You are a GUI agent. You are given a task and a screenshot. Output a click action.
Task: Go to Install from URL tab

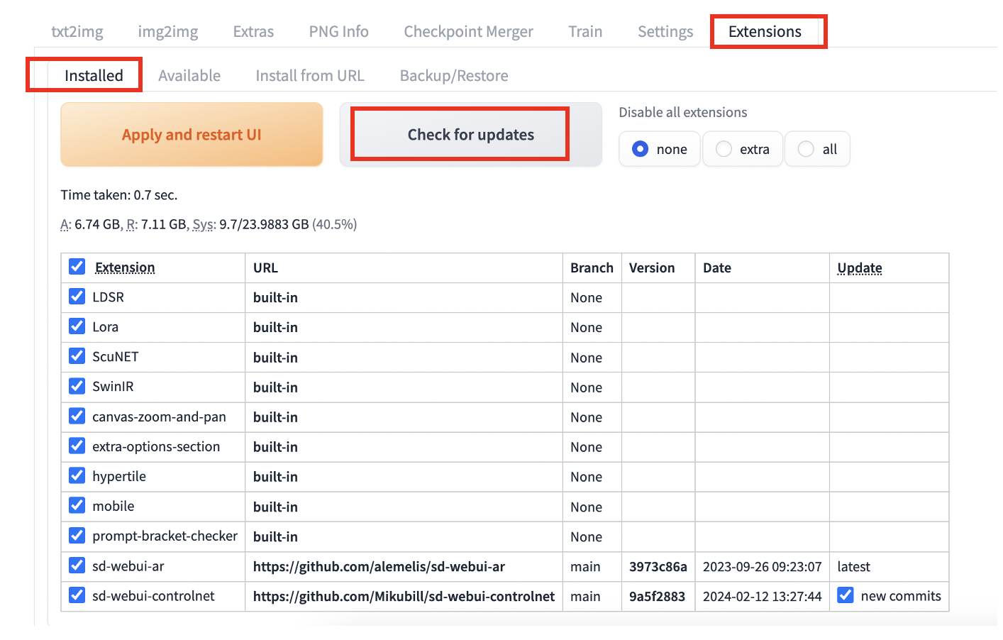pos(310,76)
